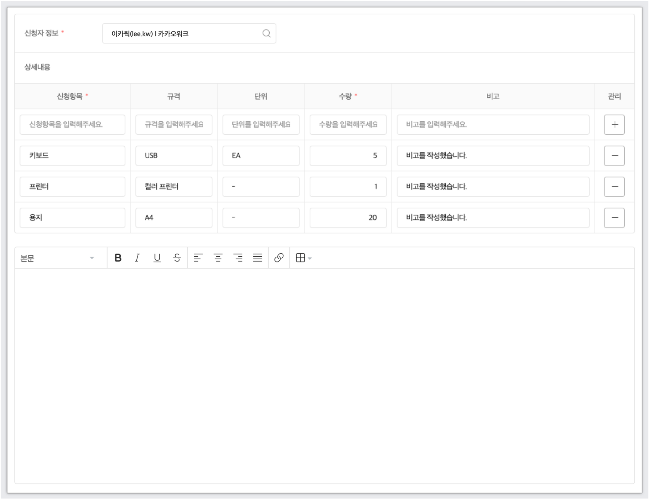Click the applicant search magnifier icon

[x=266, y=33]
